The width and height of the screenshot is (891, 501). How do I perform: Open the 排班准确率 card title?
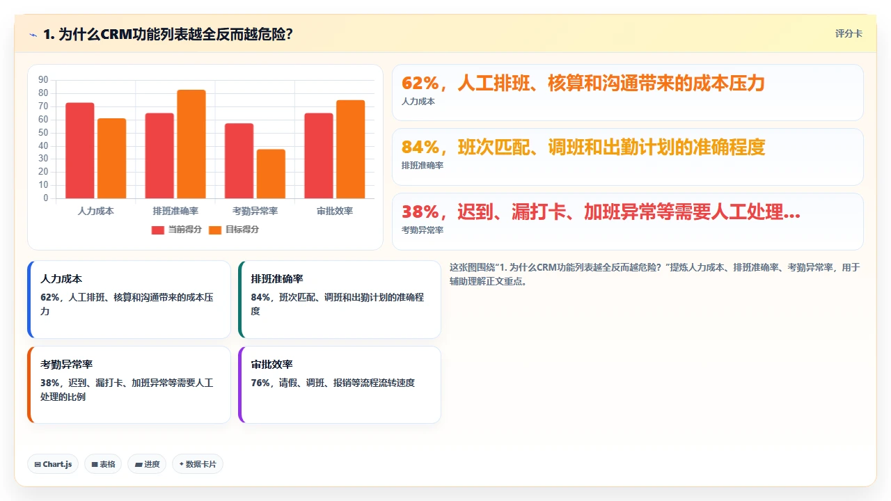tap(277, 279)
